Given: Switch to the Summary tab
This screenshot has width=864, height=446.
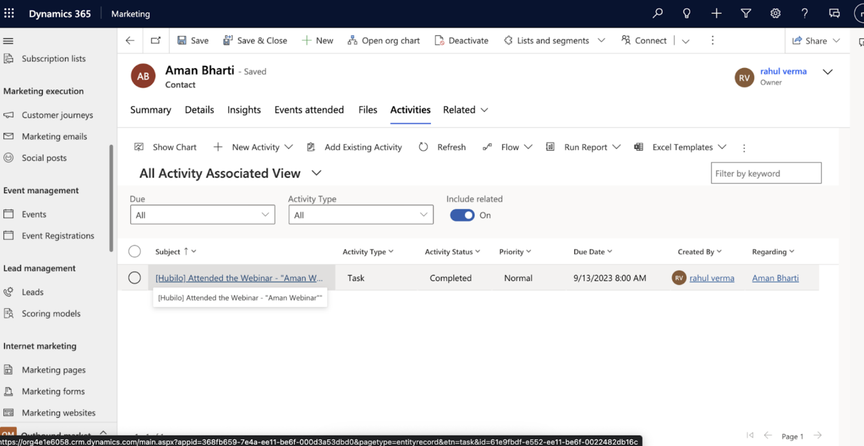Looking at the screenshot, I should tap(151, 110).
